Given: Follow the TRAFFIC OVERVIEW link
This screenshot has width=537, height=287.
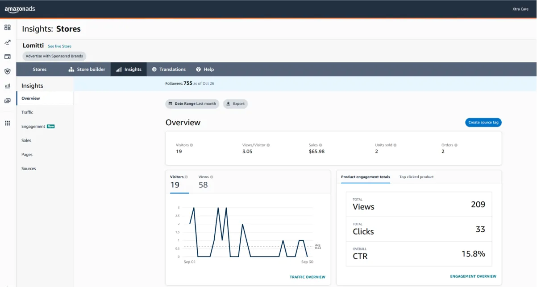Looking at the screenshot, I should [x=307, y=277].
